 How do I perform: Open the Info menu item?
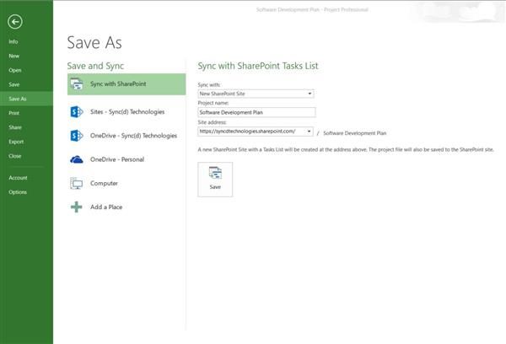(x=13, y=41)
